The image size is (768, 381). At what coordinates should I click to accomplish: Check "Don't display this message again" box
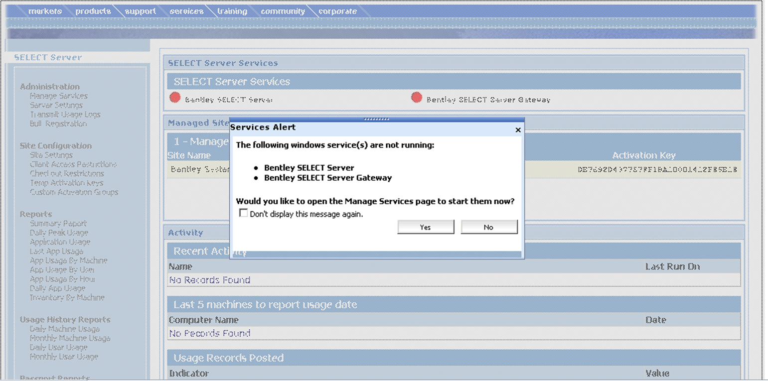click(243, 213)
